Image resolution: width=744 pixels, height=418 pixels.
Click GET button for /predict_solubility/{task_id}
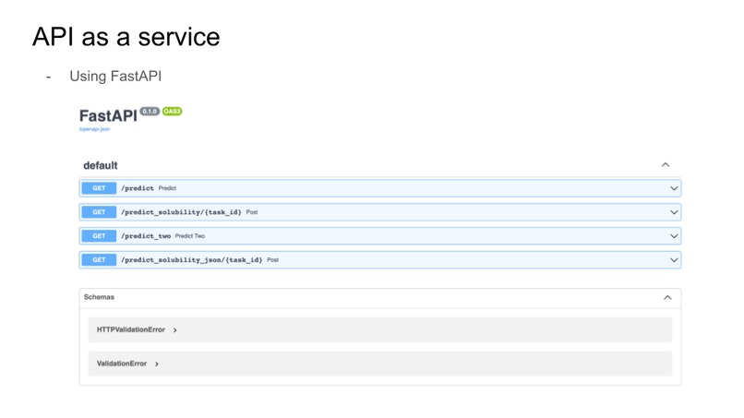(x=99, y=212)
